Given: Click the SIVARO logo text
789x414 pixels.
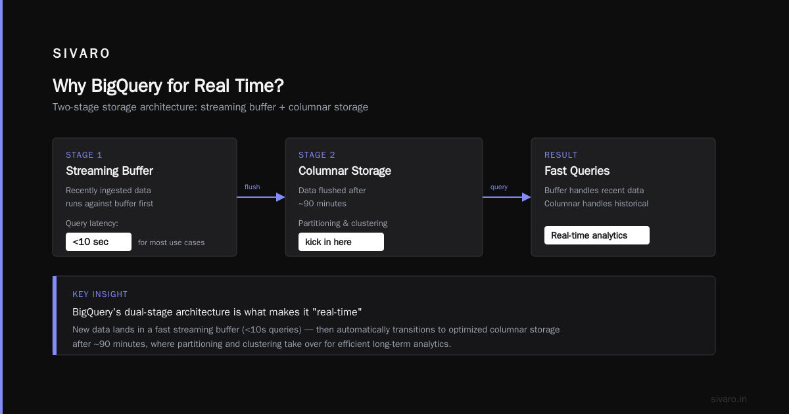Looking at the screenshot, I should pyautogui.click(x=82, y=53).
